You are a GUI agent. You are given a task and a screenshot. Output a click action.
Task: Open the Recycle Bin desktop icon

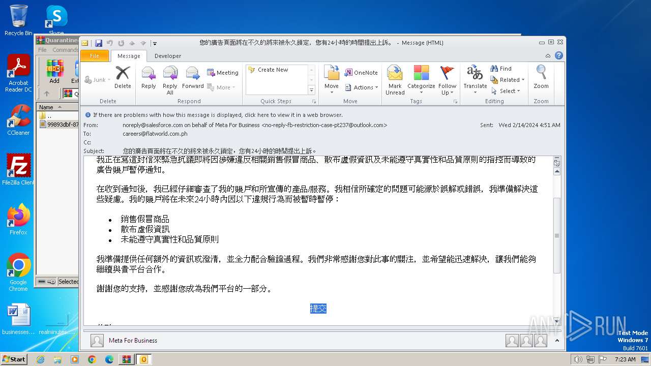18,20
